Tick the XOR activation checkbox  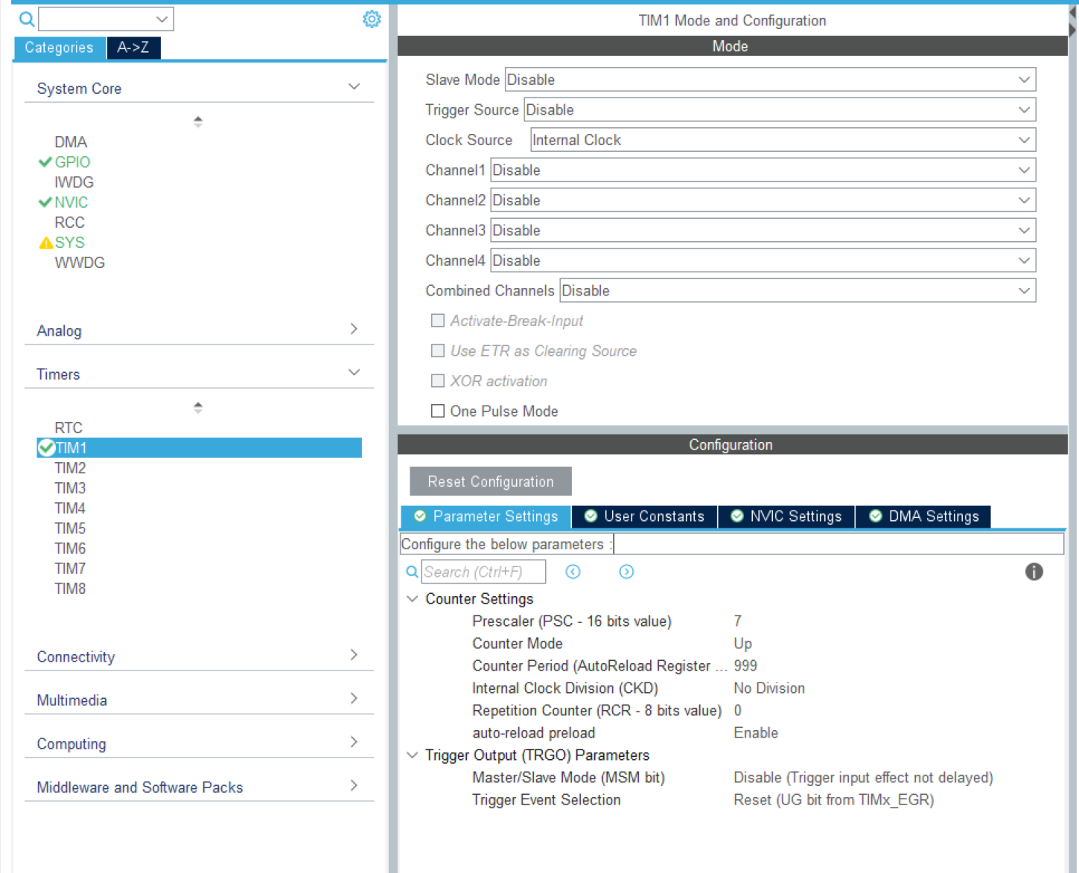pos(438,380)
